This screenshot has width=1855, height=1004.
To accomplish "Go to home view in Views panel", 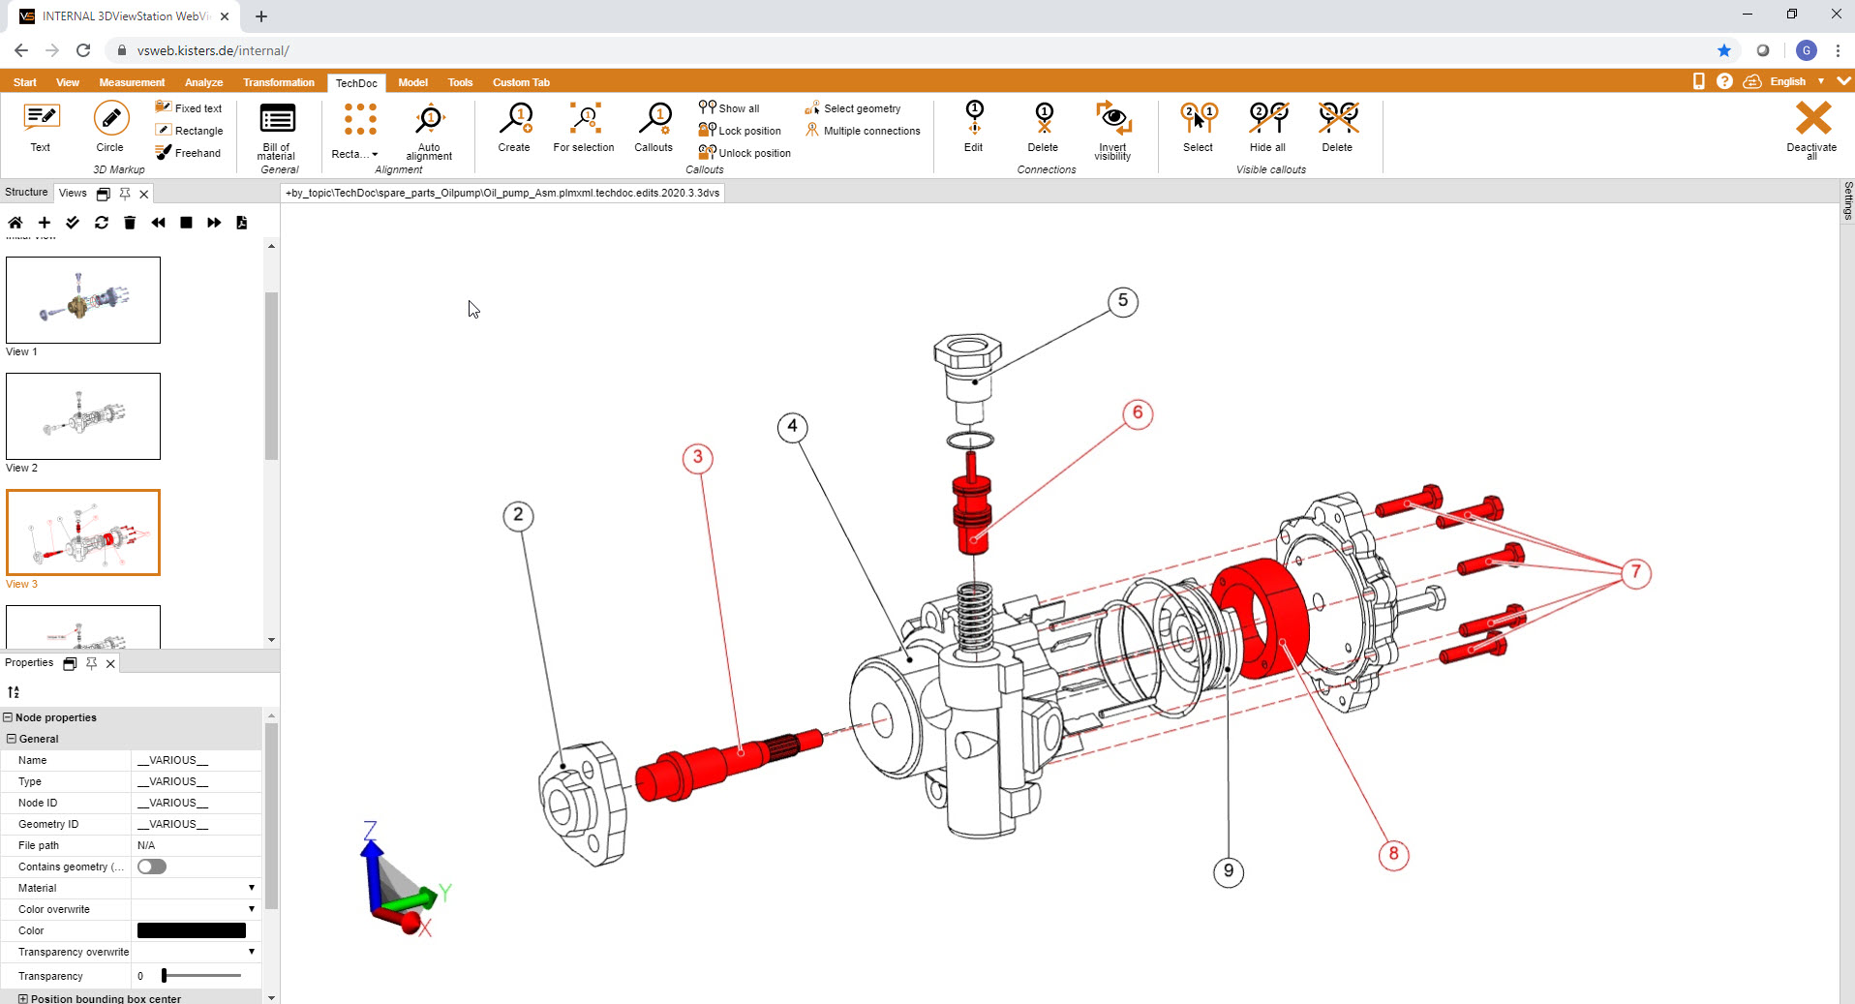I will pos(15,223).
